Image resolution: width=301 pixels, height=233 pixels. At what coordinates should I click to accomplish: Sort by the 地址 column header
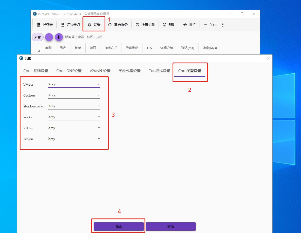78,48
